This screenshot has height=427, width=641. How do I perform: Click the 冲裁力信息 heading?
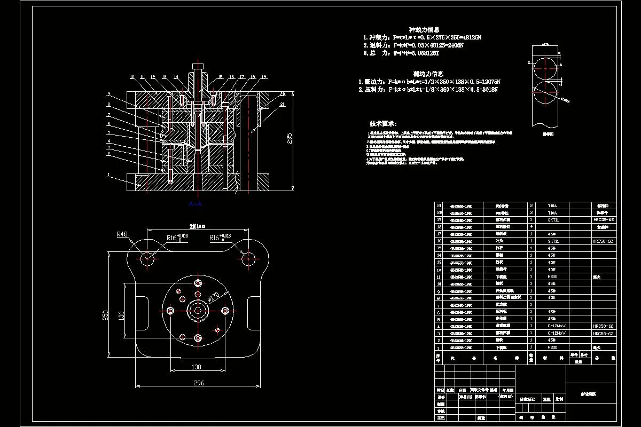tap(424, 30)
